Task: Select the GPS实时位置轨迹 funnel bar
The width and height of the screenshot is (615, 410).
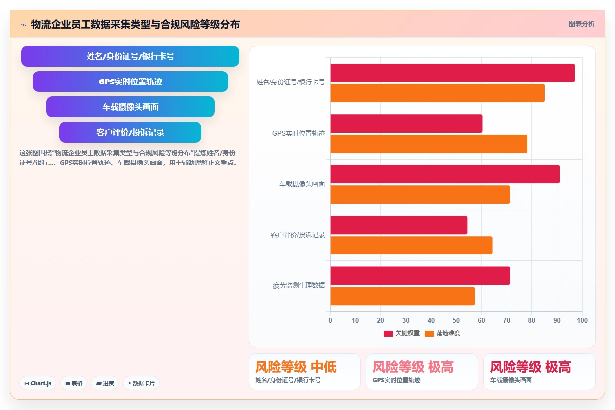Action: coord(130,82)
